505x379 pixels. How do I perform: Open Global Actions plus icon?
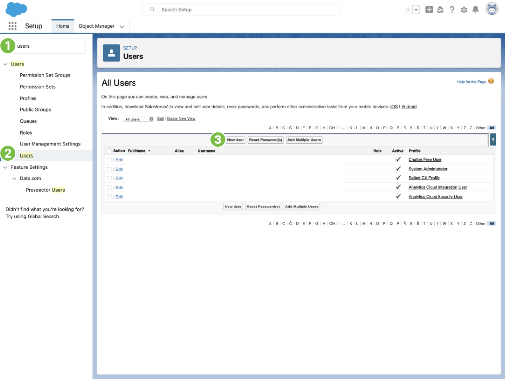coord(429,10)
